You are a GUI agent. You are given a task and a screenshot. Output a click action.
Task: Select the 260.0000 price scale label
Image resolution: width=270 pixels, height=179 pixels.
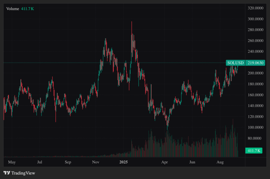click(255, 41)
